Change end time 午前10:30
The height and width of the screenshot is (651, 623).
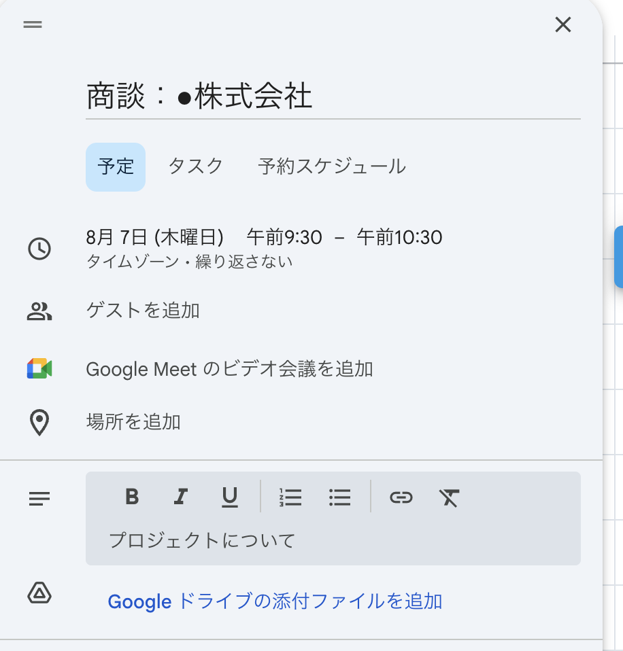point(399,237)
